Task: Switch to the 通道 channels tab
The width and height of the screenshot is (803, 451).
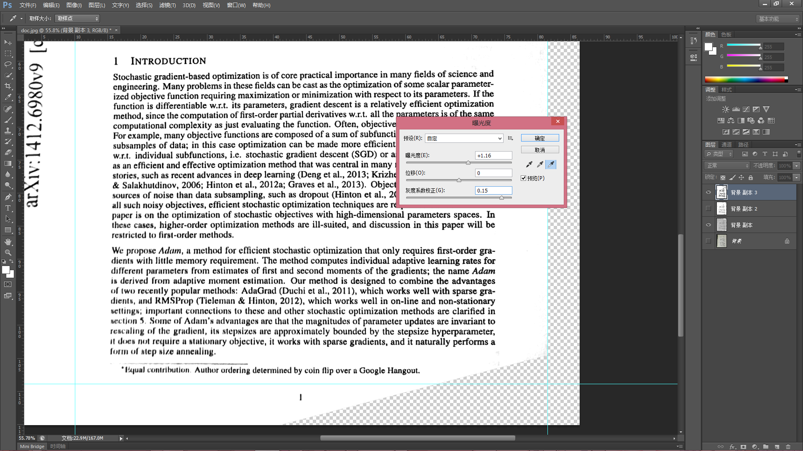Action: pyautogui.click(x=726, y=144)
